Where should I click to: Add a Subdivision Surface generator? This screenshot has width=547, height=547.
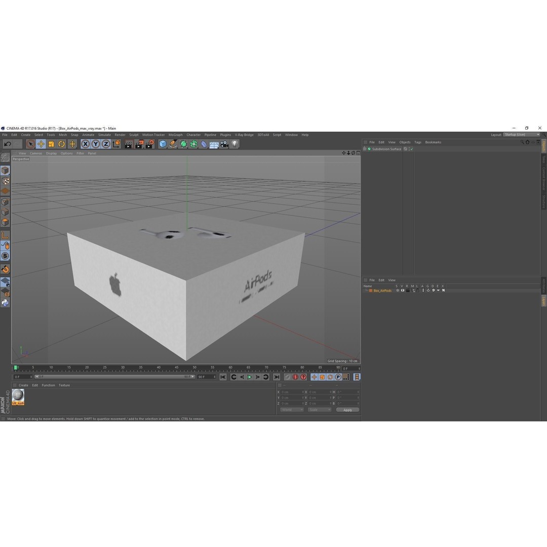(183, 144)
